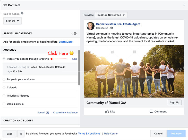Open Terms & Conditions link
This screenshot has height=140, width=188.
coord(89,134)
